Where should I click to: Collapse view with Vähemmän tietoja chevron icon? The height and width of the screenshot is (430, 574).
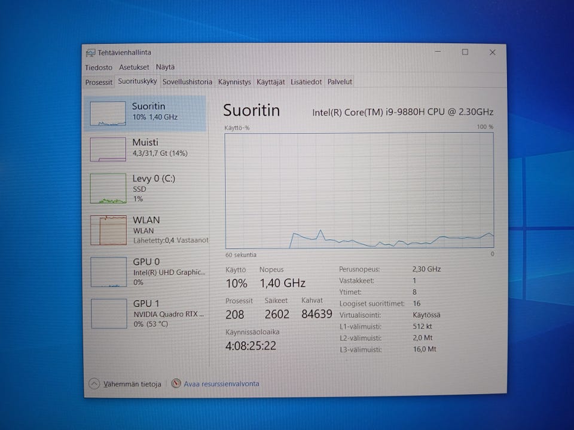(94, 383)
